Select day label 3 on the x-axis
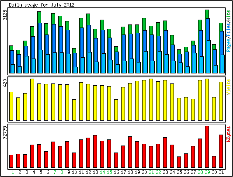Viewport: 233px width, 177px height. 27,172
